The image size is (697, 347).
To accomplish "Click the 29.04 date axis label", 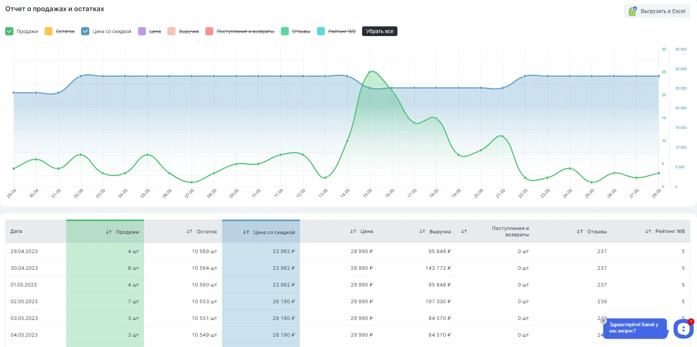I will [x=12, y=193].
